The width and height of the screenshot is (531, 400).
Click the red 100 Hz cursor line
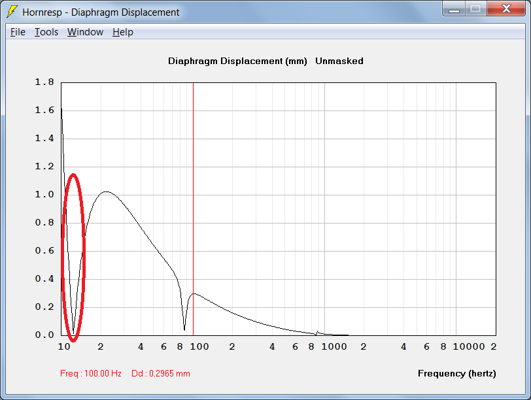tap(193, 208)
